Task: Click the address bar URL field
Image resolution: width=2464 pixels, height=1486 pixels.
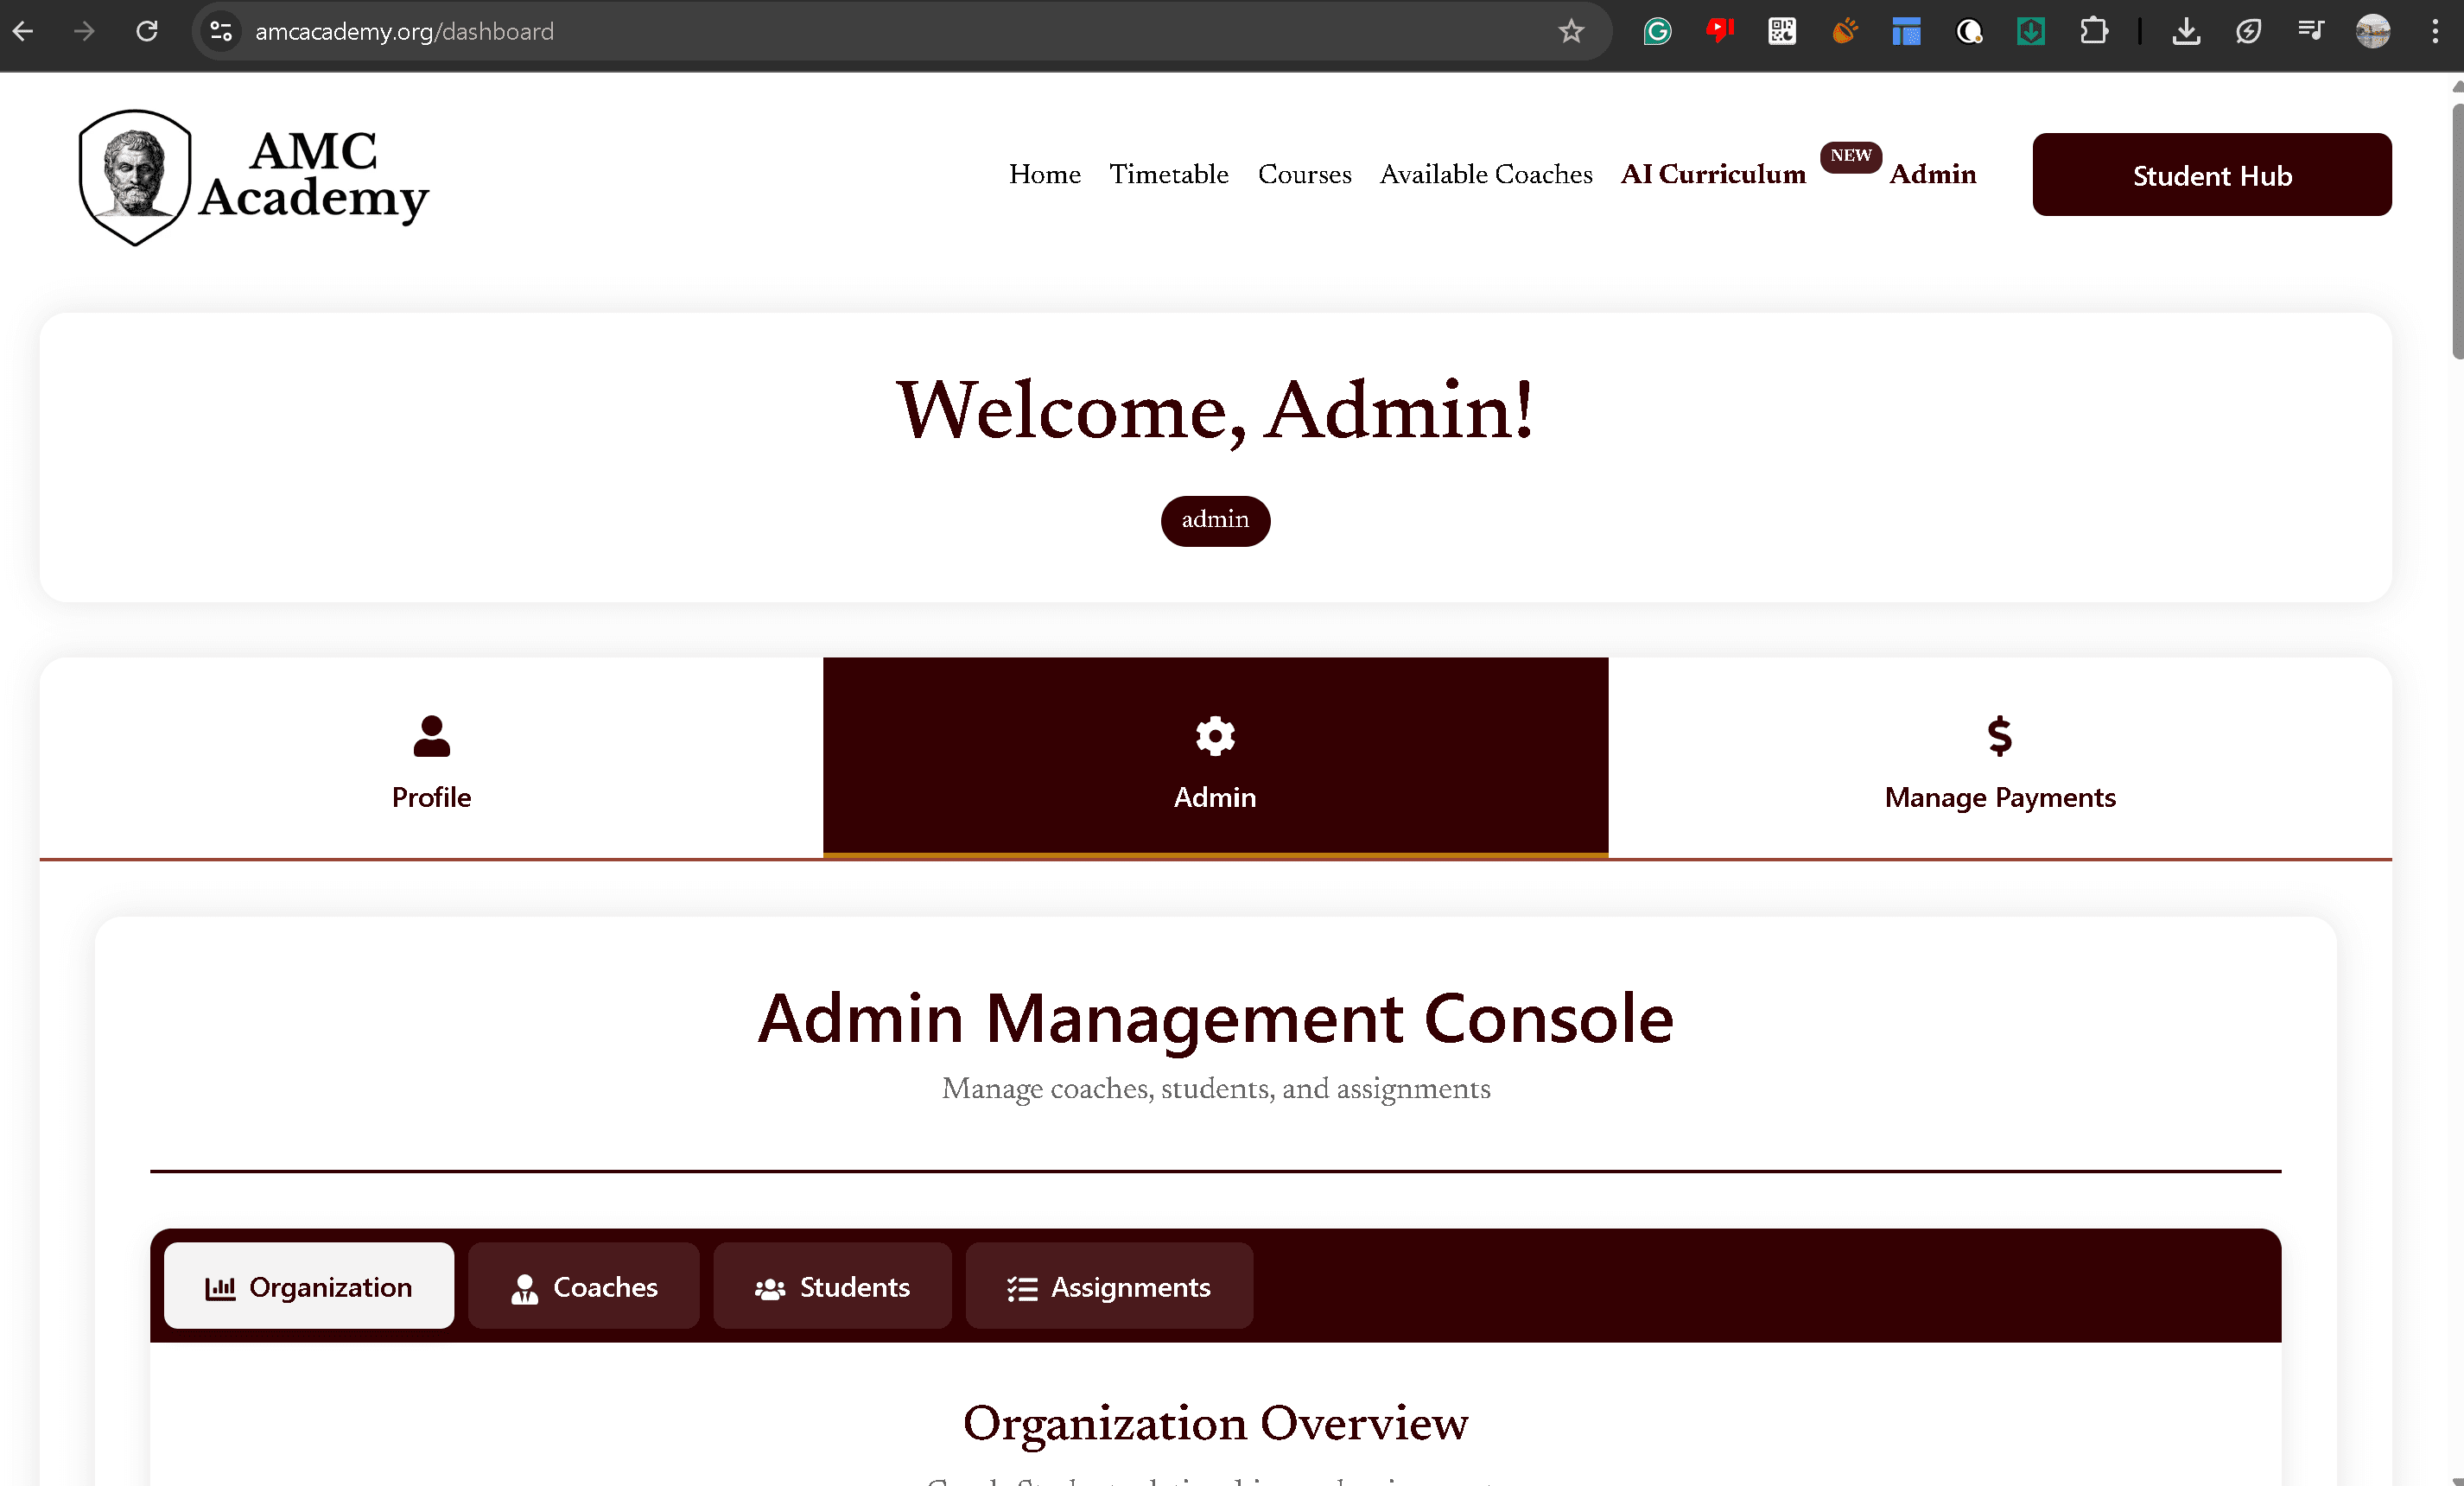Action: [x=800, y=31]
